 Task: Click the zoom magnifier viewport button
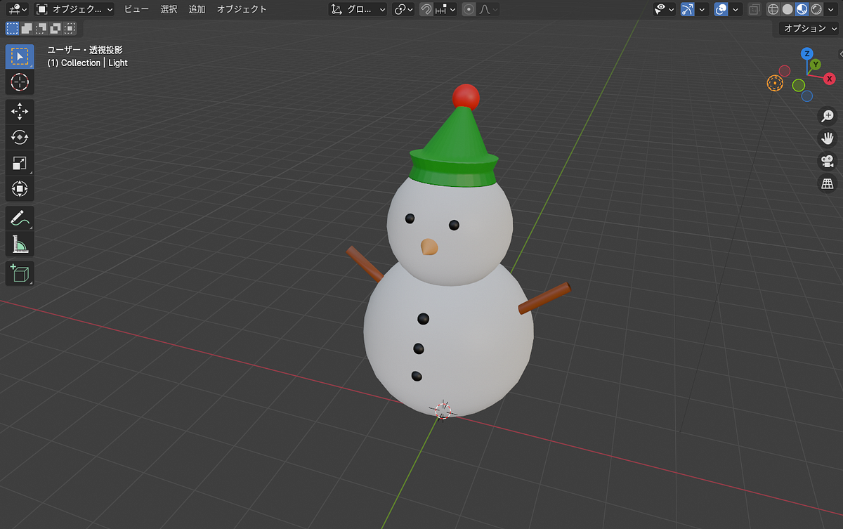828,116
